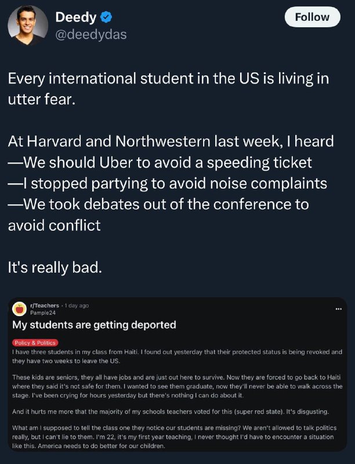Click the Follow button
This screenshot has width=355, height=464.
313,17
